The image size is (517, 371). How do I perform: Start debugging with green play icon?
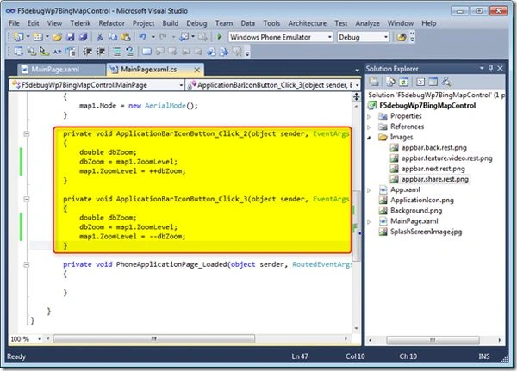[x=219, y=37]
